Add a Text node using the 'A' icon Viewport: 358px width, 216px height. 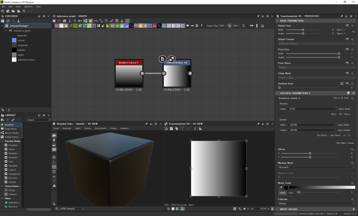pyautogui.click(x=145, y=26)
